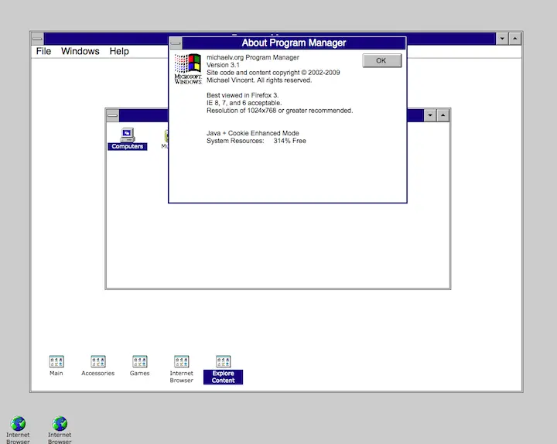Click the partially hidden icon beside Computers
Screen dimensions: 557x444
165,138
